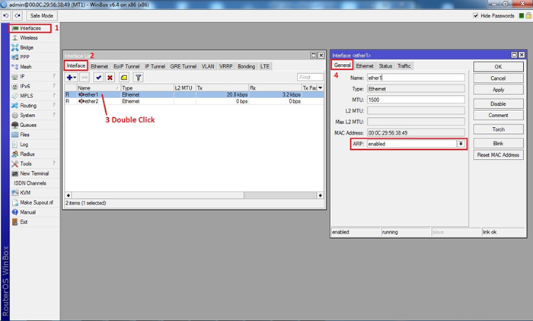Open the interface list filter funnel
The height and width of the screenshot is (321, 533).
(x=138, y=78)
